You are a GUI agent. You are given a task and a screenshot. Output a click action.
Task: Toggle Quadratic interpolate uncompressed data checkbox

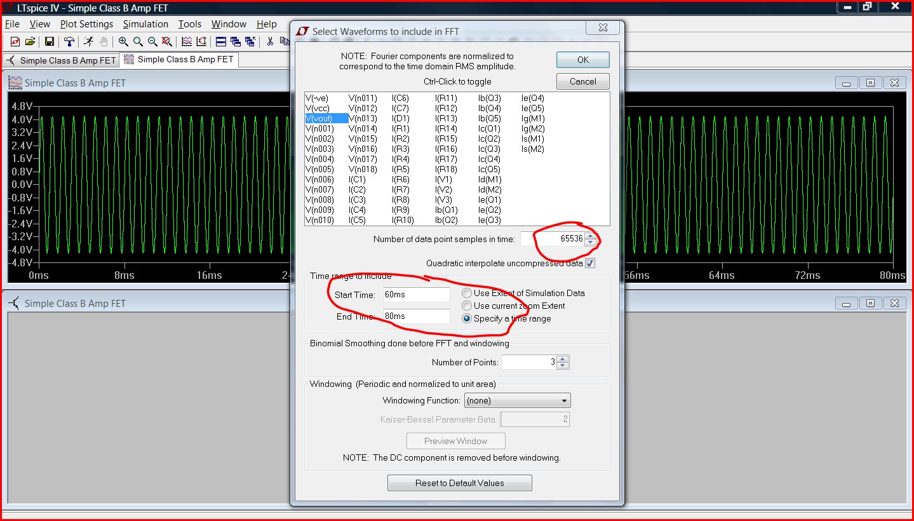click(x=590, y=263)
